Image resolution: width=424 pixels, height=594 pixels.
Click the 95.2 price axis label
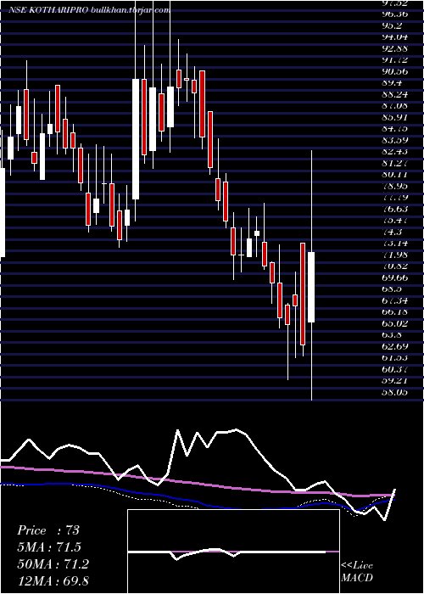click(392, 25)
